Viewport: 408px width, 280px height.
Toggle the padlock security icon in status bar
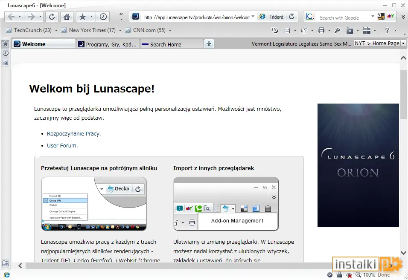[339, 274]
